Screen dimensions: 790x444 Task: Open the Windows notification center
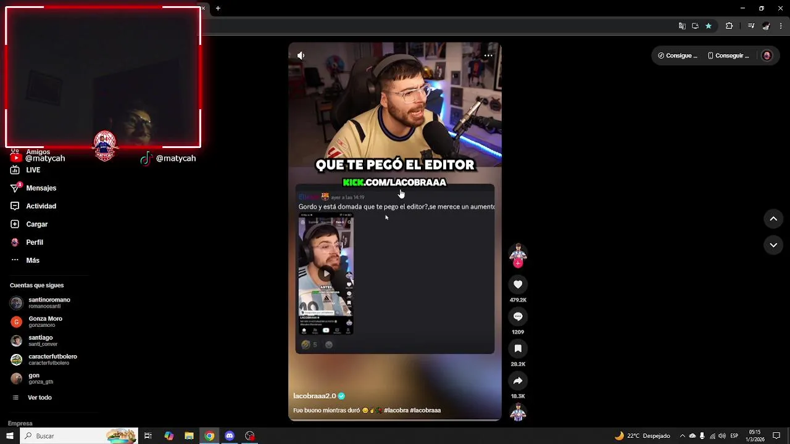pos(776,436)
